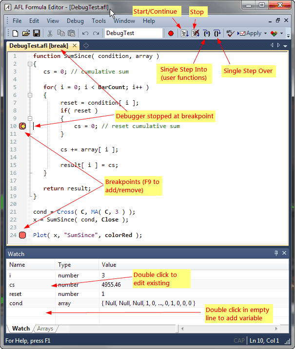
Task: Click the New formula file icon
Action: click(15, 33)
